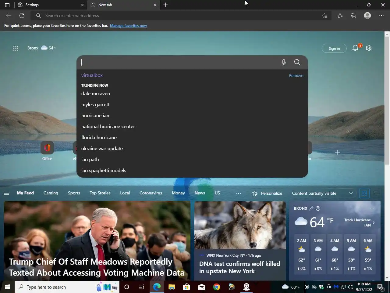This screenshot has width=390, height=293.
Task: Choose hurricane ian trending suggestion
Action: tap(192, 115)
